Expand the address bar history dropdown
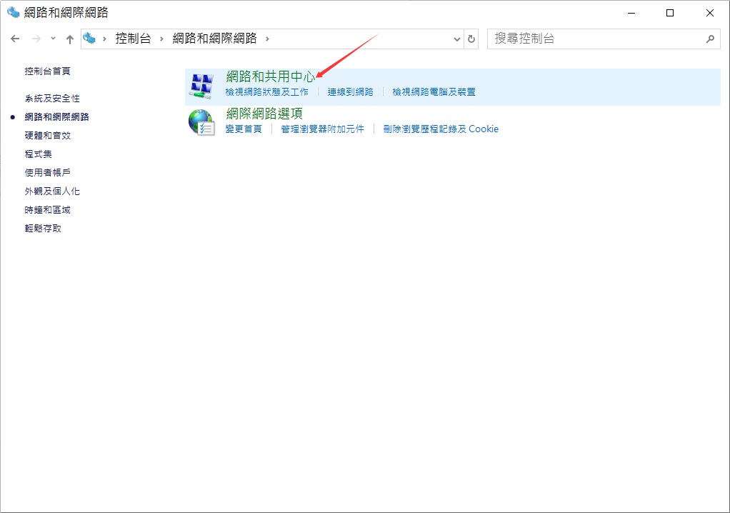The height and width of the screenshot is (513, 730). click(456, 39)
